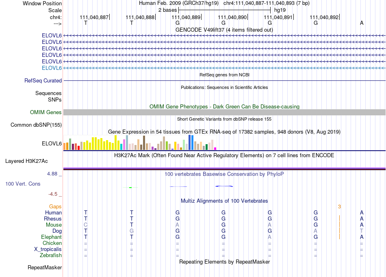
Task: Click ELOVL6 label beside GTEx bar chart
Action: [52, 143]
